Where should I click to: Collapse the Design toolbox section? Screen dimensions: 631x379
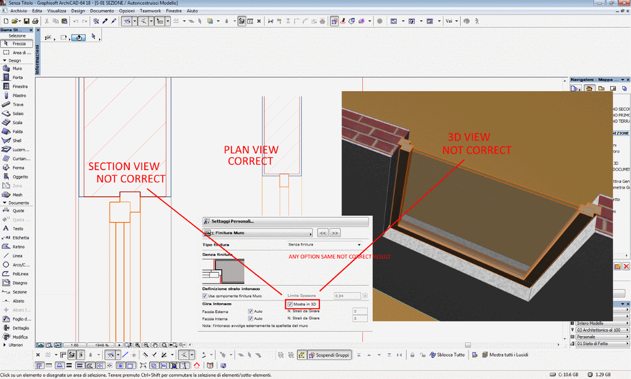pyautogui.click(x=5, y=60)
